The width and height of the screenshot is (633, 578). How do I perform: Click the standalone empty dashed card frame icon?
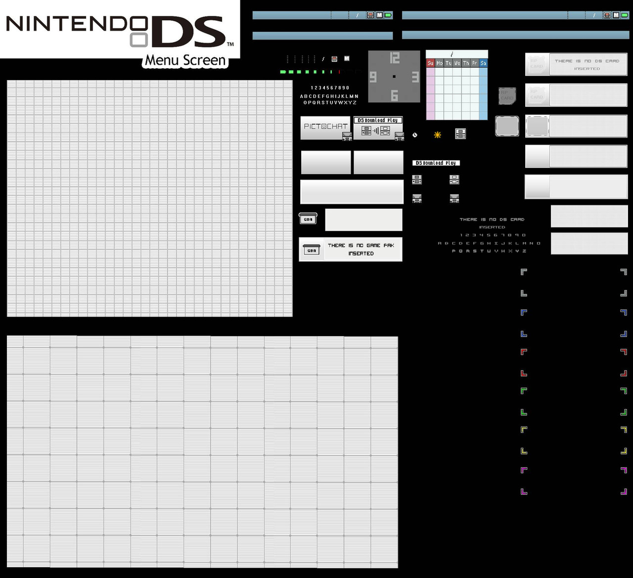click(507, 126)
